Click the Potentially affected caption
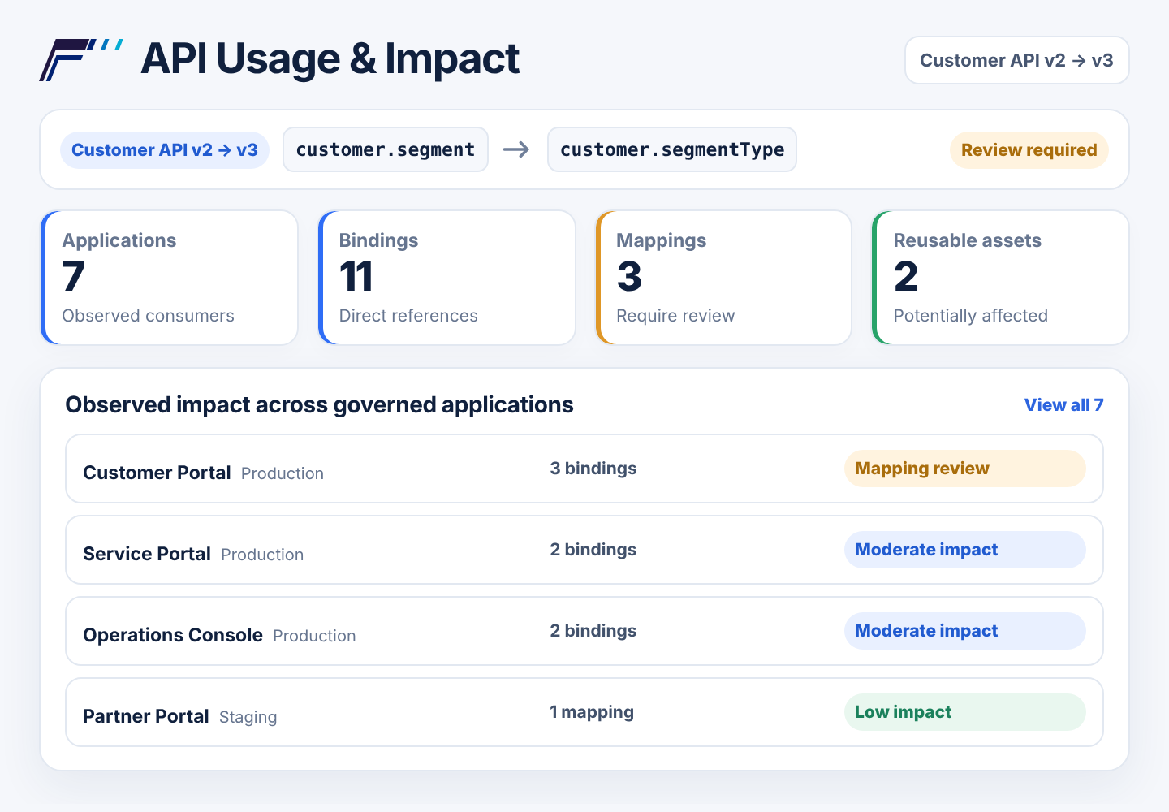 [971, 316]
